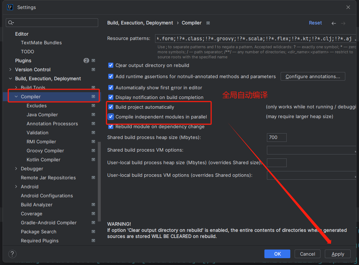Viewport: 359px width, 265px height.
Task: Click project icon beside Java Compiler
Action: point(94,114)
